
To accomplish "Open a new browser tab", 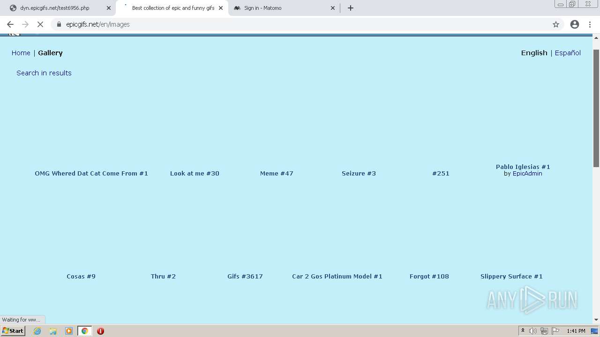I will (351, 8).
